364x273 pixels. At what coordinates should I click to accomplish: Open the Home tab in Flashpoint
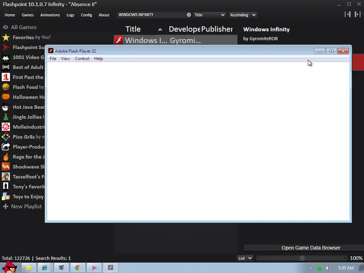pos(10,15)
